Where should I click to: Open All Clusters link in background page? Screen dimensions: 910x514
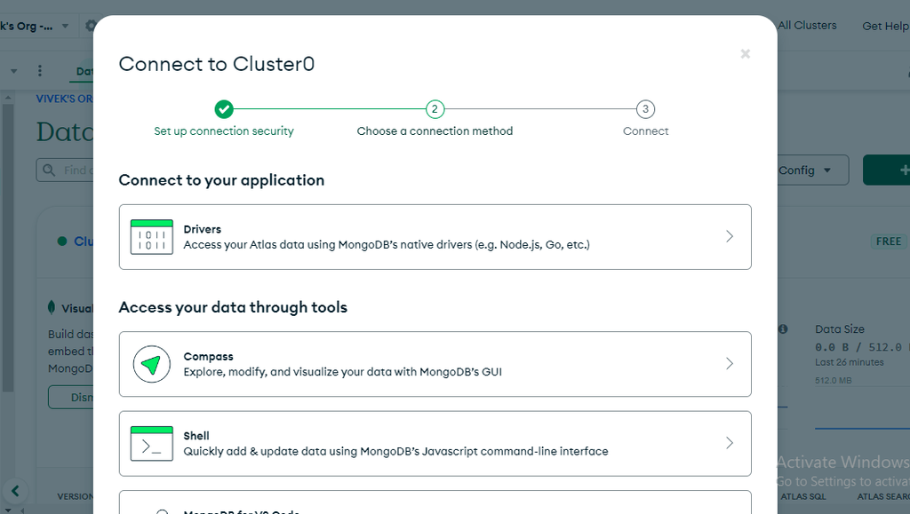pyautogui.click(x=807, y=26)
